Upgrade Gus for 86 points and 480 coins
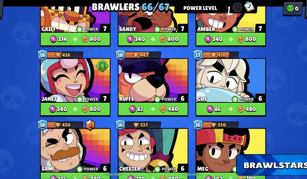The width and height of the screenshot is (307, 179). (231, 109)
